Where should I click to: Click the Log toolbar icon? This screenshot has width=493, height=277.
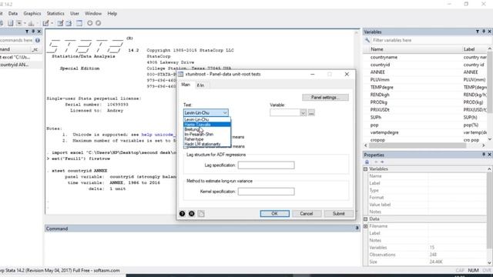click(x=10, y=23)
